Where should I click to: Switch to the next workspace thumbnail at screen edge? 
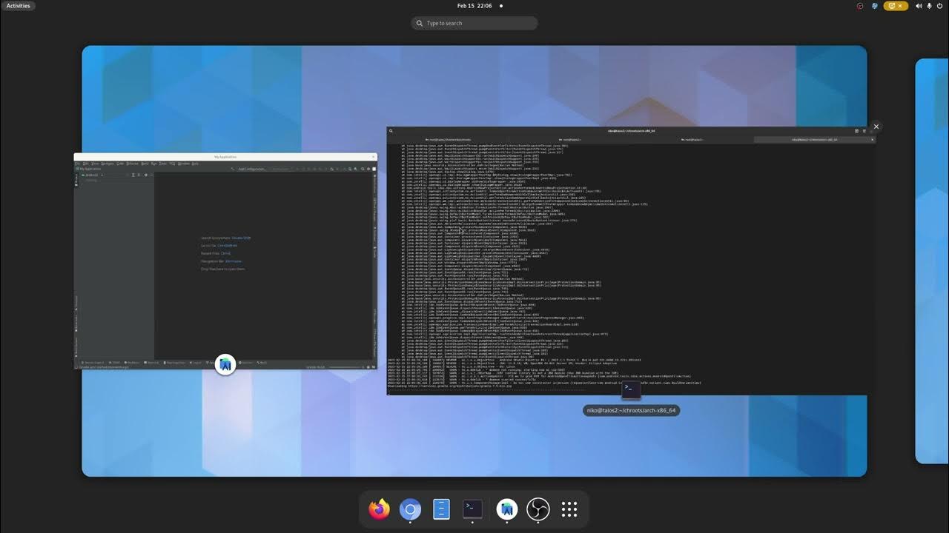point(932,261)
